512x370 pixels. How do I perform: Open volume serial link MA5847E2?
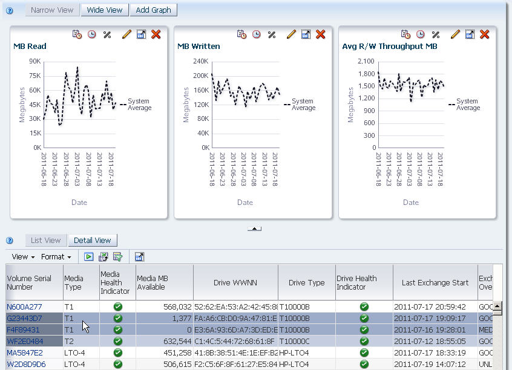25,352
